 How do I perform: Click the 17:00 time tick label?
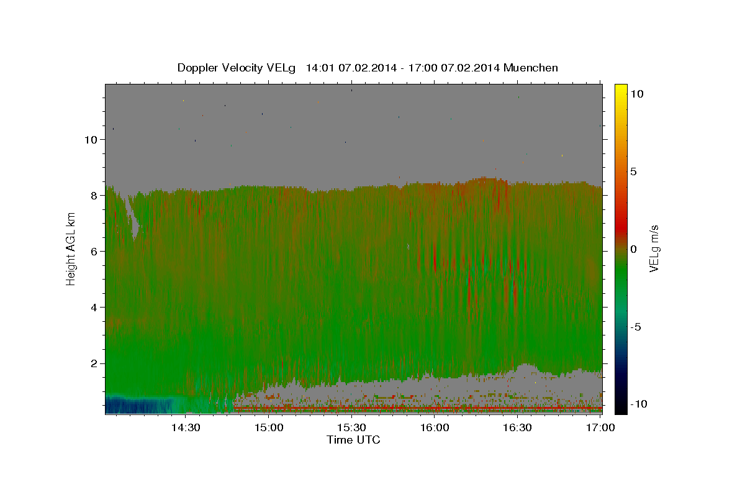600,427
